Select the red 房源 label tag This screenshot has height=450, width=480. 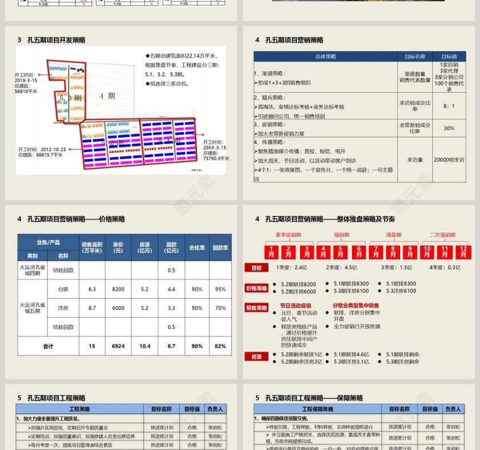click(x=256, y=357)
